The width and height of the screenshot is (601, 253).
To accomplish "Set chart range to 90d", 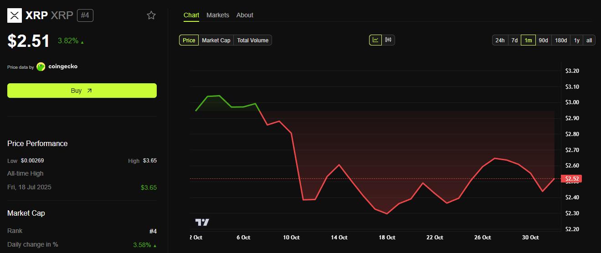I will coord(543,40).
